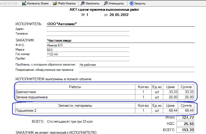Image resolution: width=206 pixels, height=134 pixels.
Task: Click customer type Частное лицо
Action: (x=59, y=40)
